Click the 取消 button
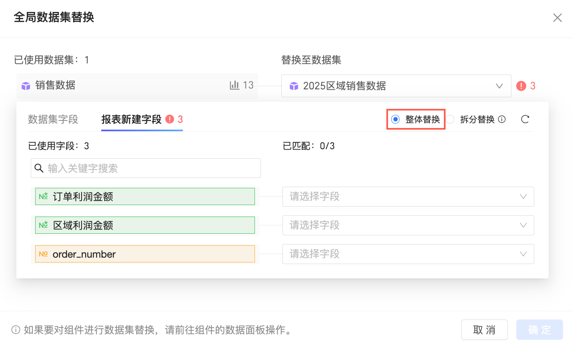573x347 pixels. click(x=484, y=330)
